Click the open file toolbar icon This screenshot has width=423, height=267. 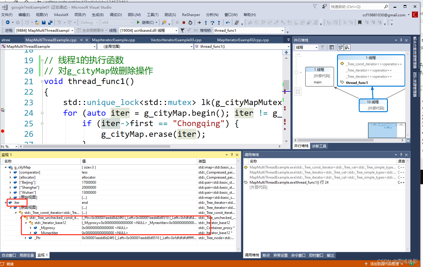pyautogui.click(x=37, y=22)
